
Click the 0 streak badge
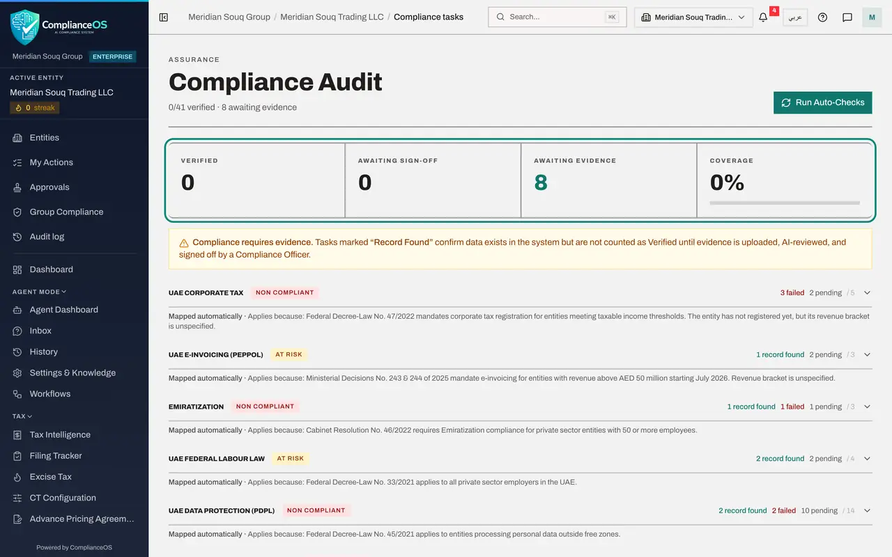35,108
